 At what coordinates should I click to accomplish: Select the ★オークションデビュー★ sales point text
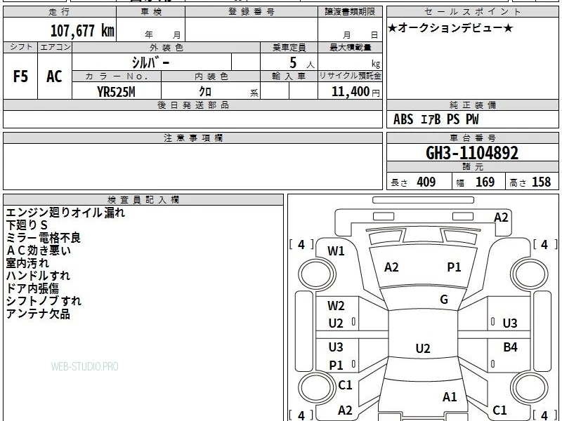[x=450, y=28]
